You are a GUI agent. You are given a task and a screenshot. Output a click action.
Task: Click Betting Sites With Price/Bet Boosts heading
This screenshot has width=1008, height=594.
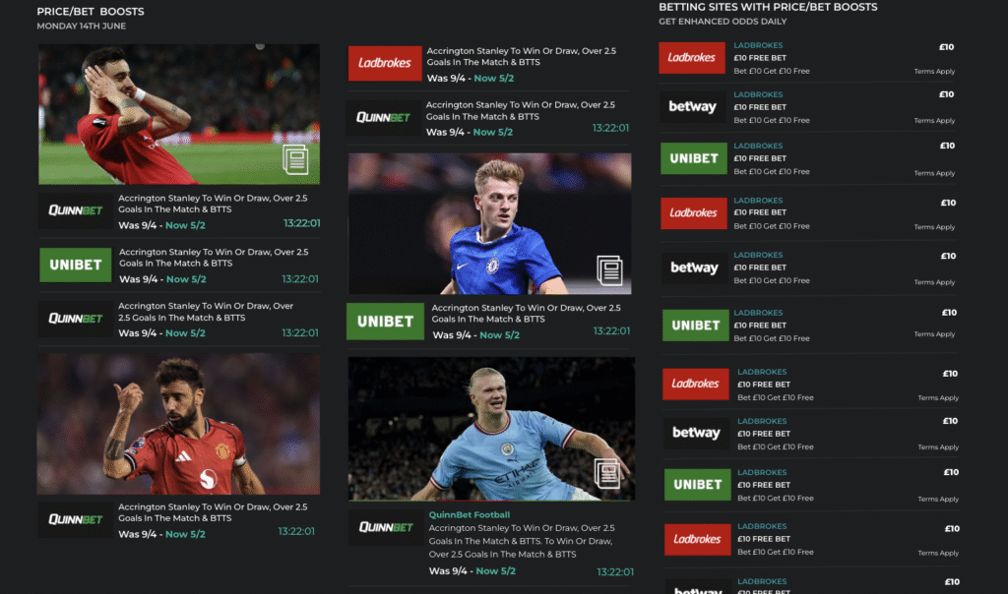(768, 7)
